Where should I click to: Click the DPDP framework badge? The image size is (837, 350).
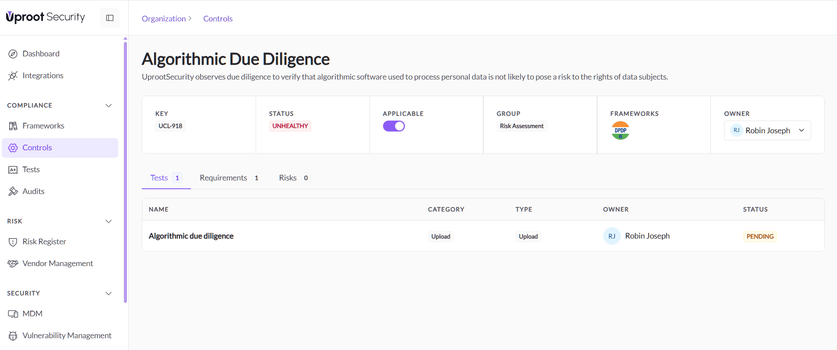pos(620,131)
